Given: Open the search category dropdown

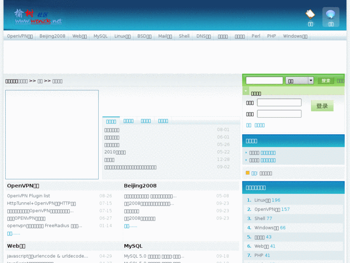Looking at the screenshot, I should pos(299,81).
